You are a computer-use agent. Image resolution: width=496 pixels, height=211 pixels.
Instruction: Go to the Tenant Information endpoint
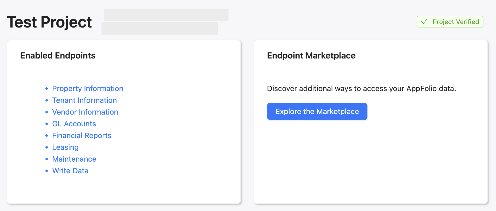84,100
